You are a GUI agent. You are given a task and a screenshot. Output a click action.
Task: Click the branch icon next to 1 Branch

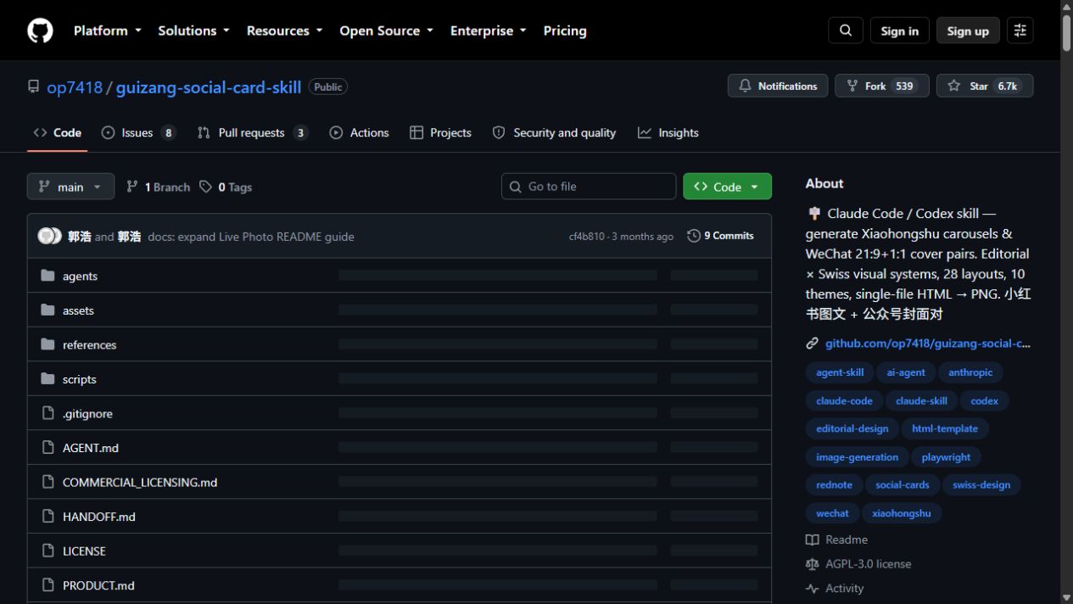(x=132, y=187)
